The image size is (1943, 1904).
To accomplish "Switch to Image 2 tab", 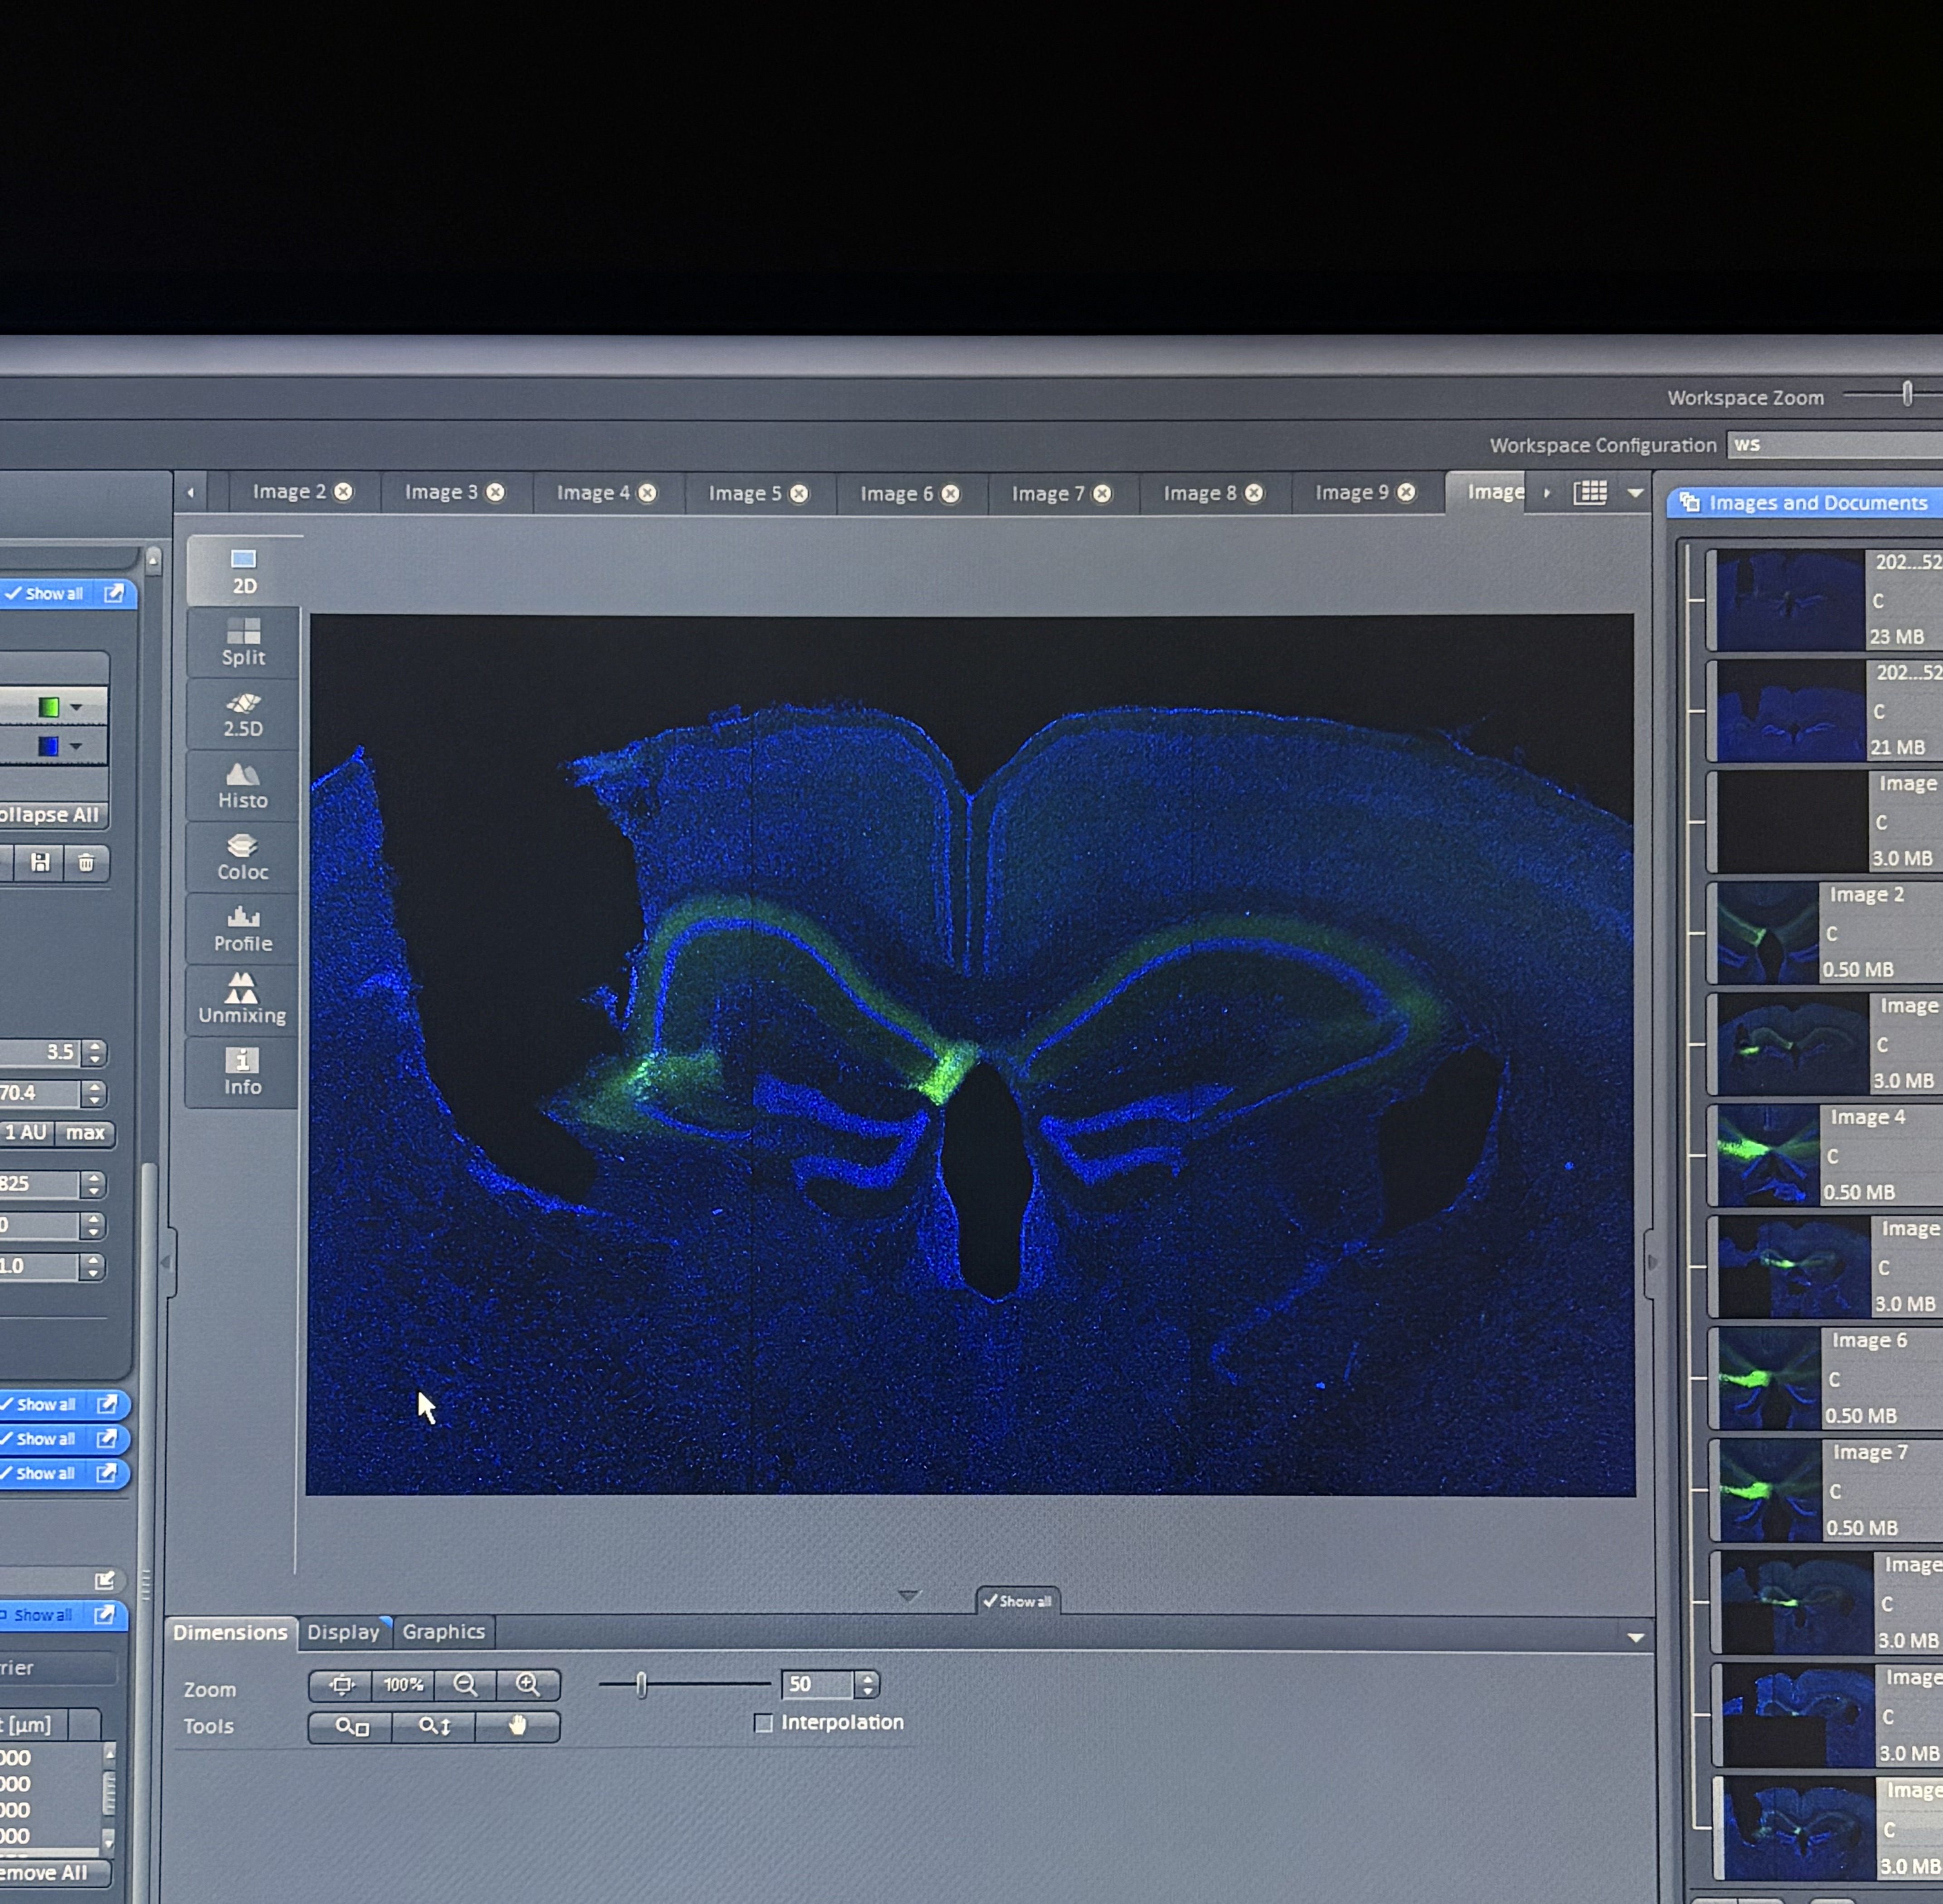I will [x=289, y=492].
